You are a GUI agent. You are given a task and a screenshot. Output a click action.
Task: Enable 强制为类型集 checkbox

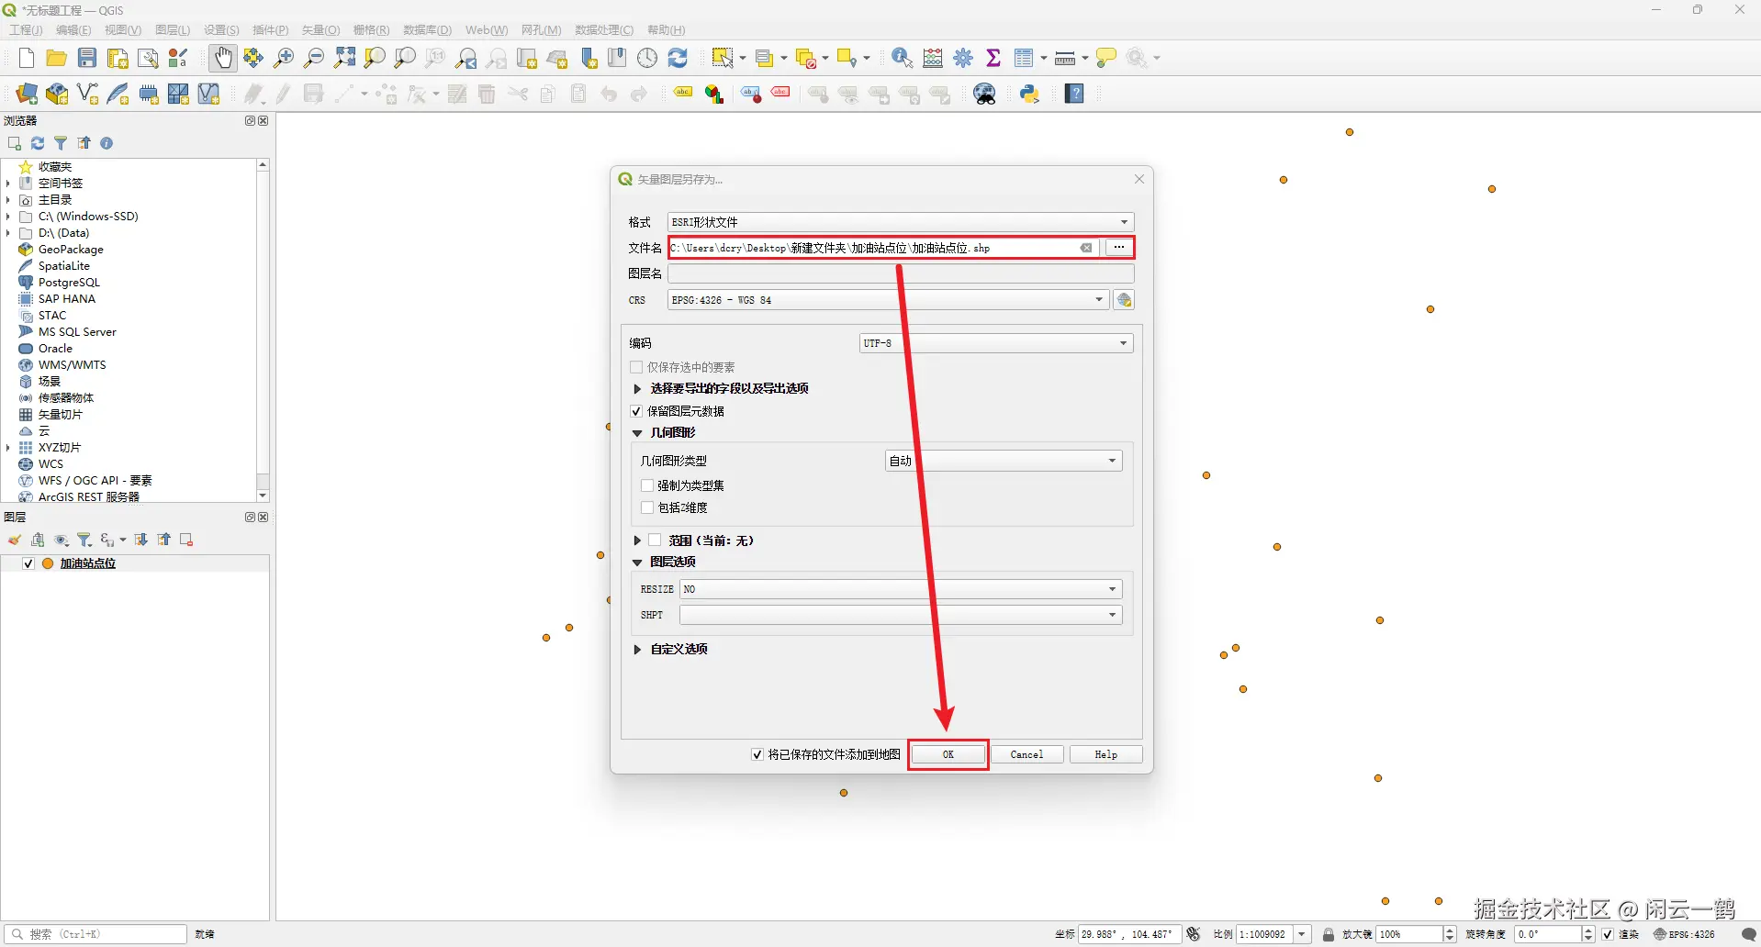pyautogui.click(x=647, y=485)
